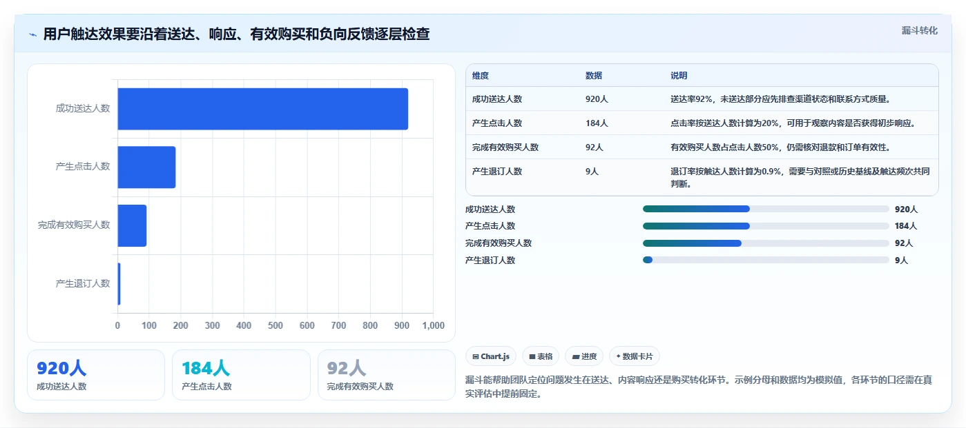
Task: Click the 产生点击人数 bar in the chart
Action: coord(146,167)
